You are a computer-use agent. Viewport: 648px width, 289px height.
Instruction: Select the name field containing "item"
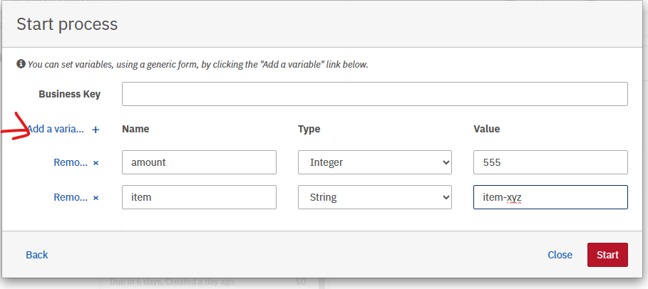pos(199,197)
